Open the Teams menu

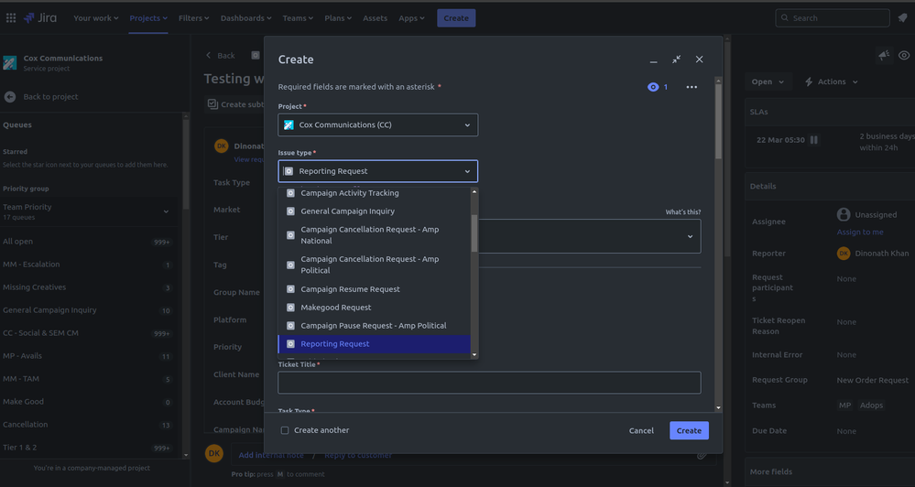298,18
